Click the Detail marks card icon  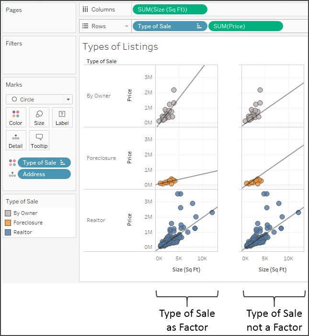coord(16,140)
